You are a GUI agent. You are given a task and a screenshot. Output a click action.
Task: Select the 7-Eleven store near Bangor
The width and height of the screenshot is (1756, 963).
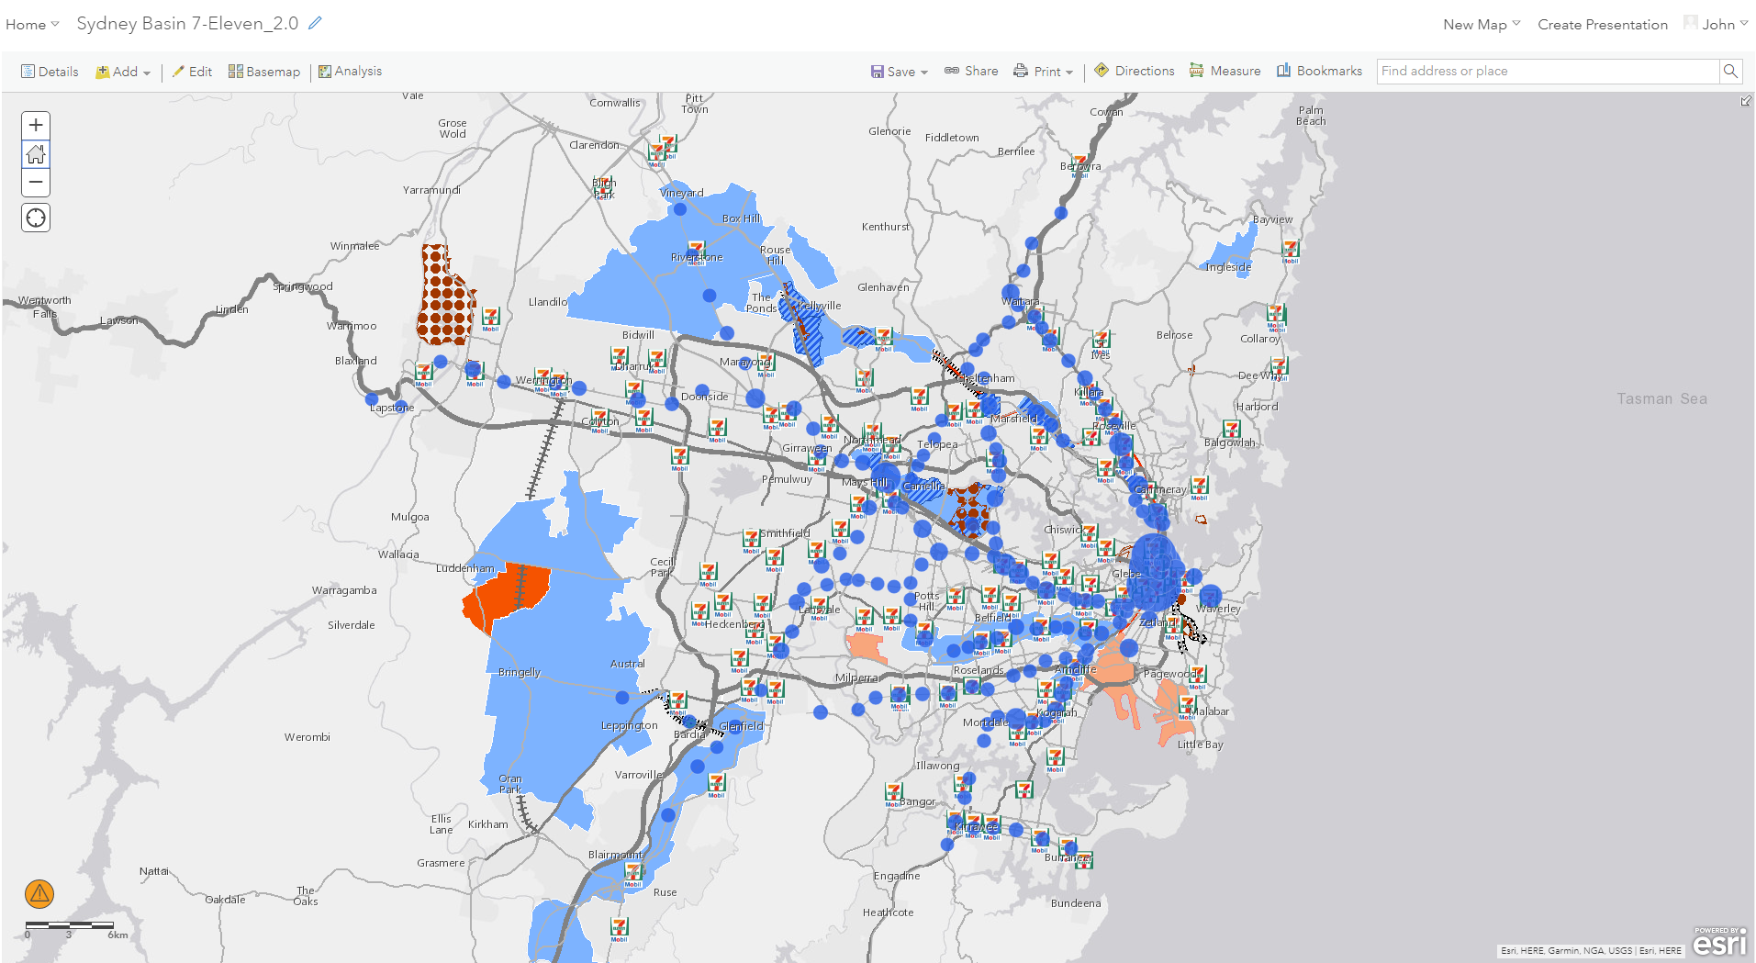coord(893,793)
